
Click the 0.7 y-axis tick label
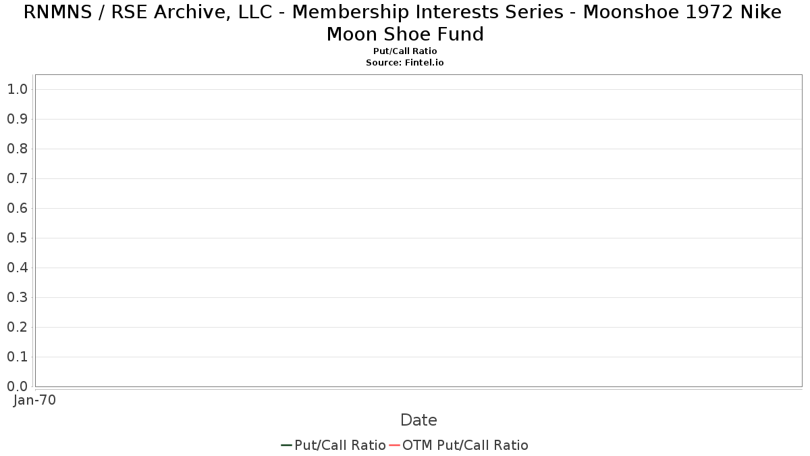click(x=17, y=178)
